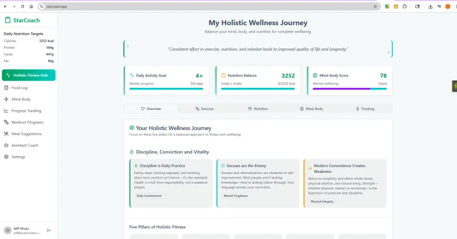Open Meal Suggestions utensils icon
The height and width of the screenshot is (239, 457).
(x=6, y=134)
